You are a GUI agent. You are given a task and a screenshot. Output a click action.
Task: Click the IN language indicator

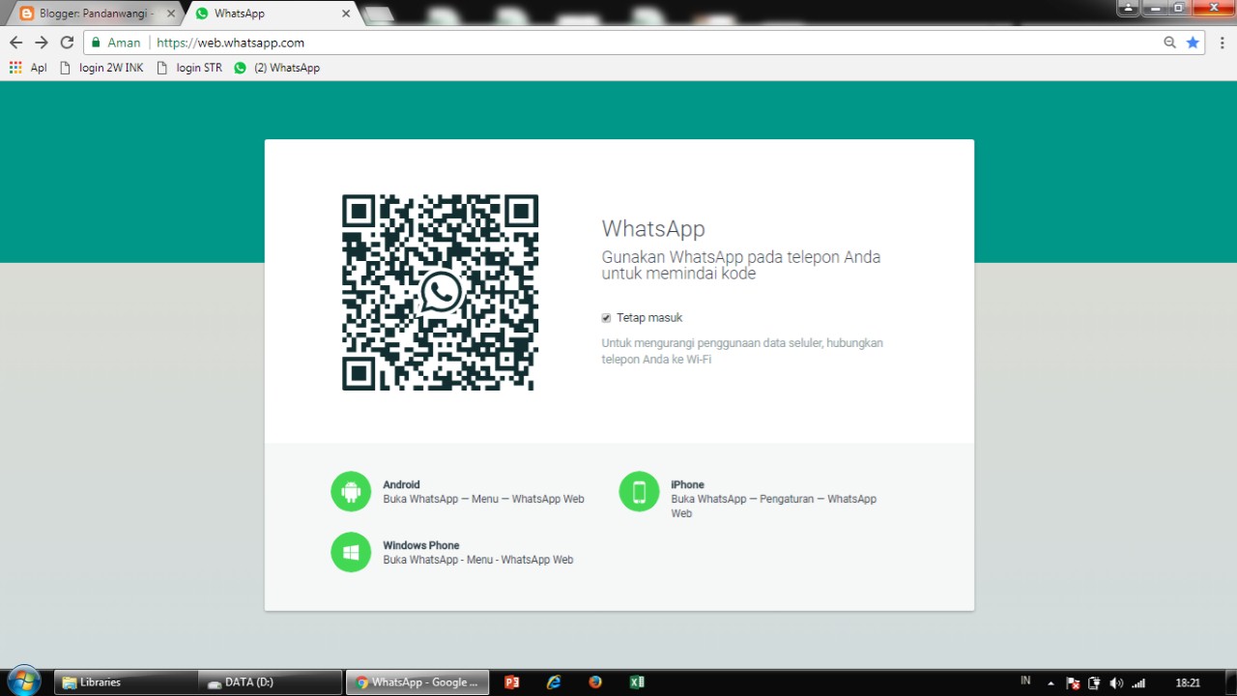point(1025,681)
